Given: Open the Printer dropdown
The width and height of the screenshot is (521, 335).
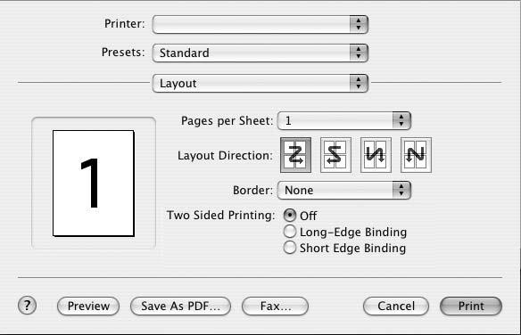Looking at the screenshot, I should [260, 24].
